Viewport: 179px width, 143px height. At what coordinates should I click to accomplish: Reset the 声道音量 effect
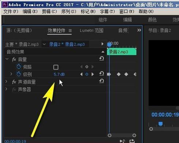102,81
